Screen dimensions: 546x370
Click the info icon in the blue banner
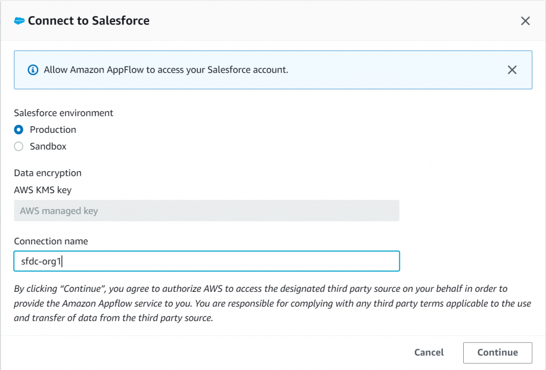(x=33, y=70)
